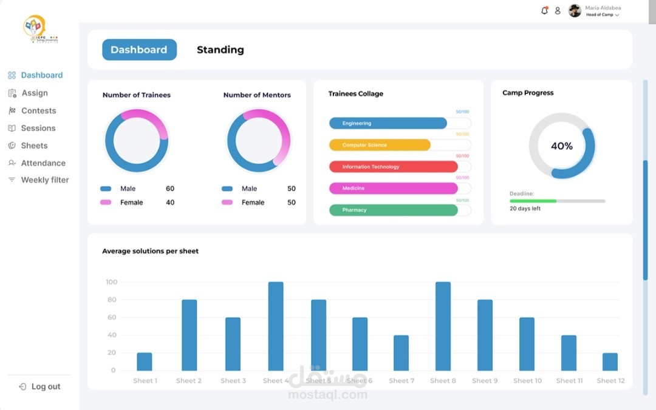Open Sheets in the sidebar
Viewport: 656px width, 410px height.
coord(34,146)
